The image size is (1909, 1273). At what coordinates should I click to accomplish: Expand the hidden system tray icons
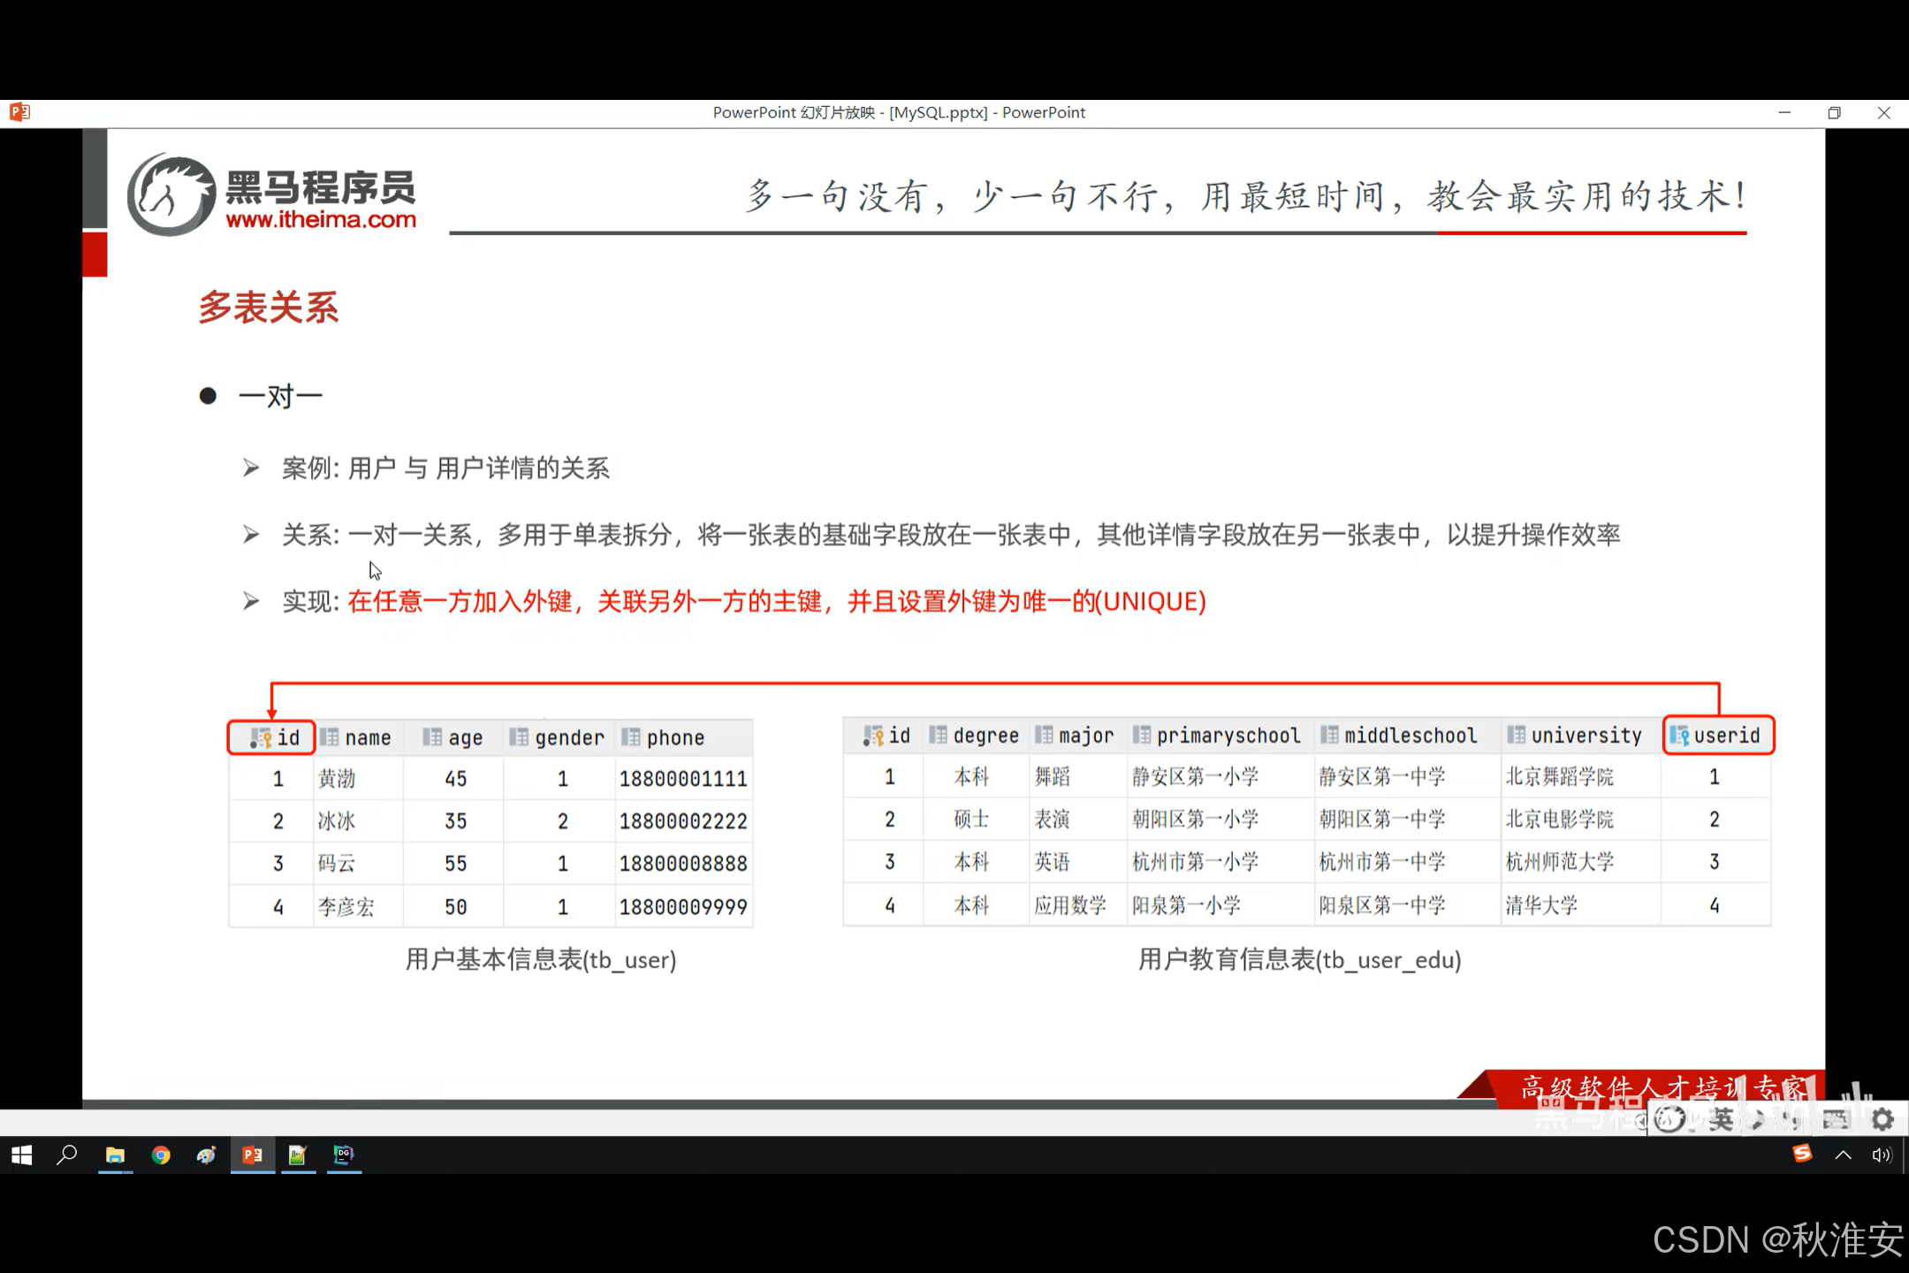[x=1843, y=1155]
